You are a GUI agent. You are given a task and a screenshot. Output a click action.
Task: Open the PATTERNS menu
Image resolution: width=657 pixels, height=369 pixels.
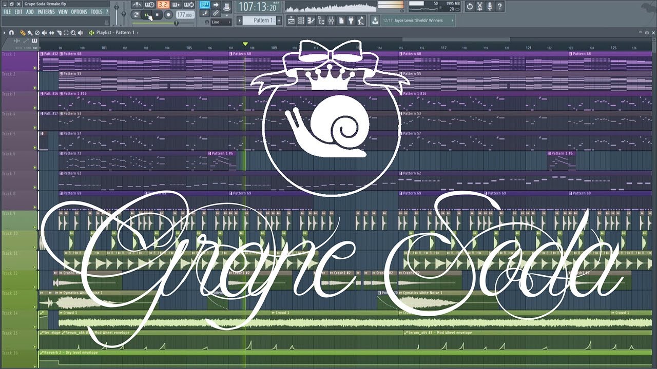click(46, 12)
